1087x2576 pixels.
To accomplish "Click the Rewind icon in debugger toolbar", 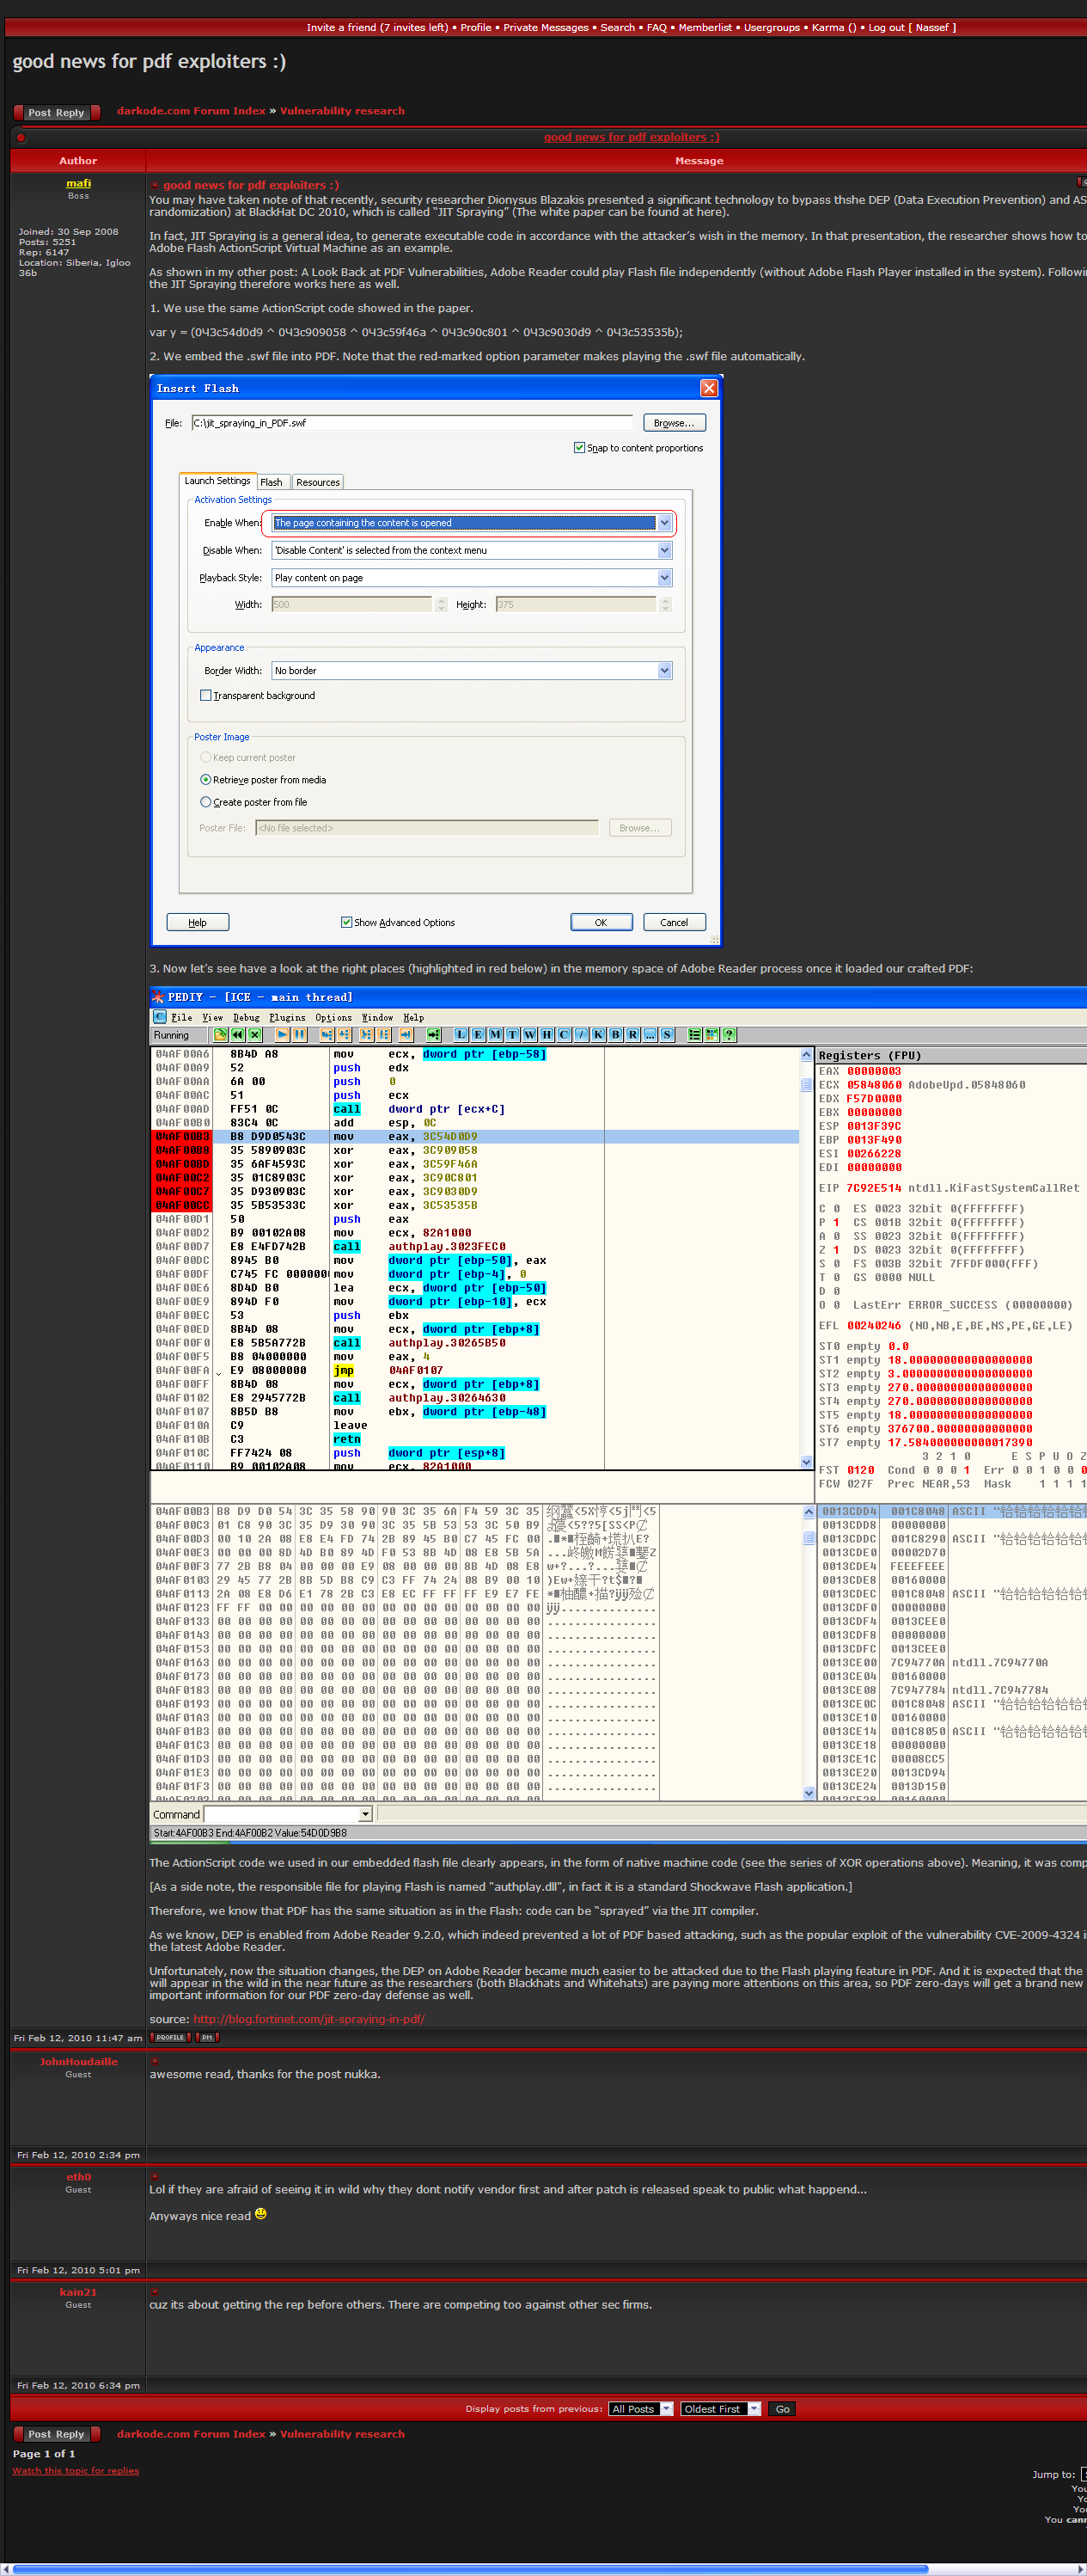I will (238, 1035).
